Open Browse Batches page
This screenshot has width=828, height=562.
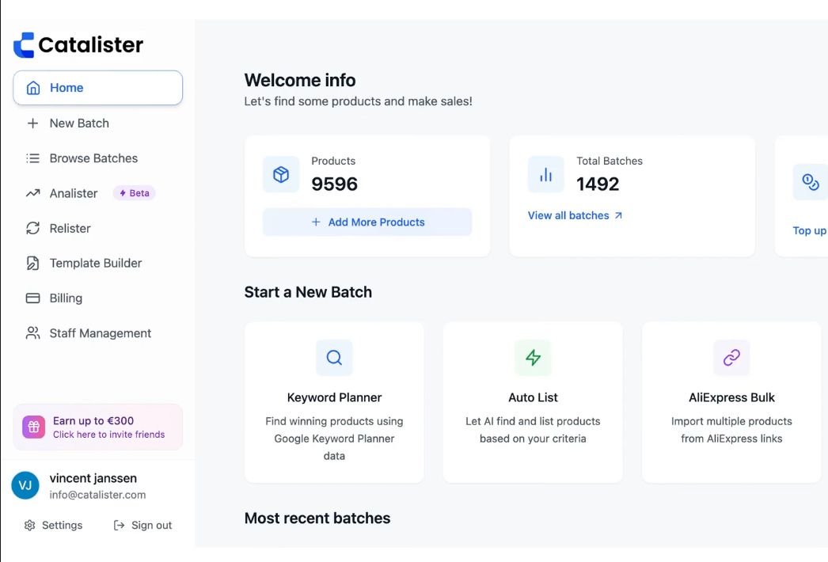(x=93, y=158)
